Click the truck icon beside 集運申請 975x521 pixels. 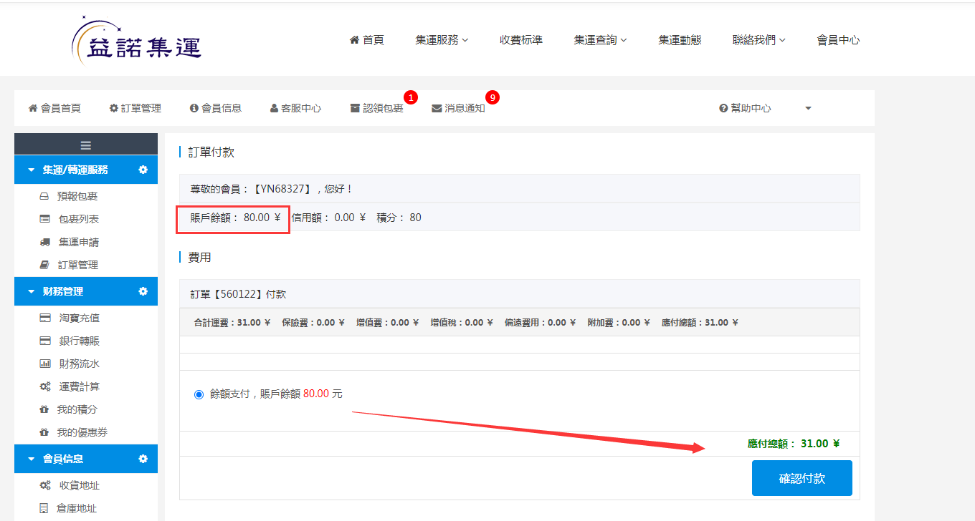(44, 242)
